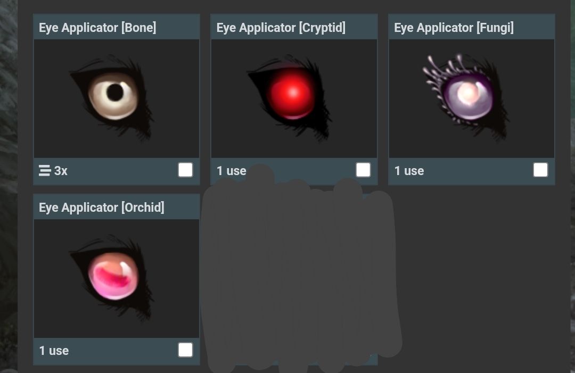Open the Eye Applicator [Fungi] title

pyautogui.click(x=454, y=28)
